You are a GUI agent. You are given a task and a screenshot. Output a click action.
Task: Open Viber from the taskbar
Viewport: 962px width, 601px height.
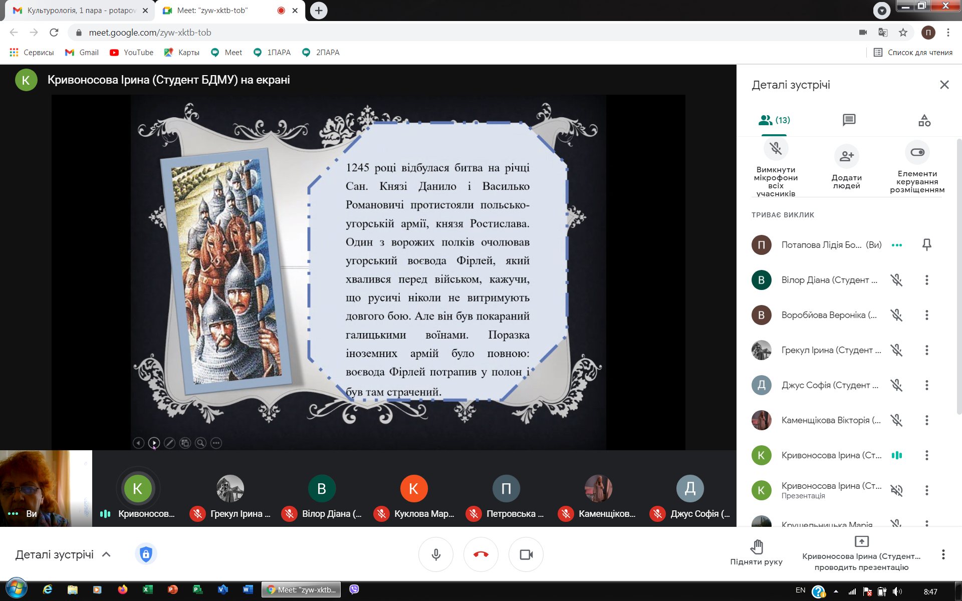pyautogui.click(x=354, y=589)
